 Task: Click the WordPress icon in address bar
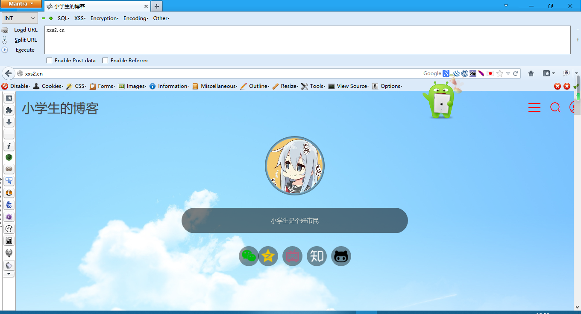click(465, 73)
